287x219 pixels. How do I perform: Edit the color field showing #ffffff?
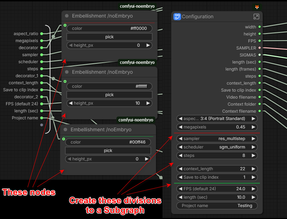[109, 86]
